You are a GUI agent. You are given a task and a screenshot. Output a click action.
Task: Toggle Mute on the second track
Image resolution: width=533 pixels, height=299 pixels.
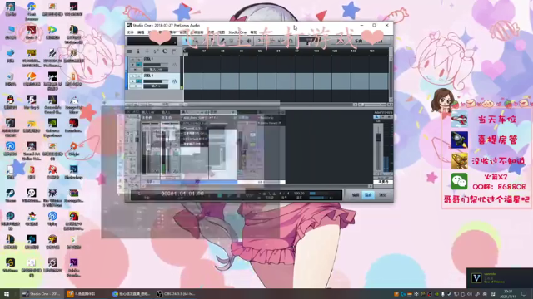pos(133,76)
